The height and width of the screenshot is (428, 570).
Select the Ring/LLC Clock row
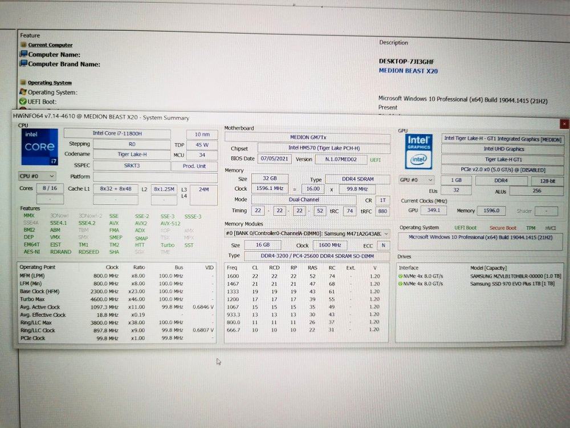pos(117,330)
